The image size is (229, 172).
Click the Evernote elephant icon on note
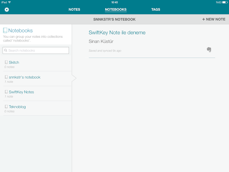pyautogui.click(x=209, y=50)
